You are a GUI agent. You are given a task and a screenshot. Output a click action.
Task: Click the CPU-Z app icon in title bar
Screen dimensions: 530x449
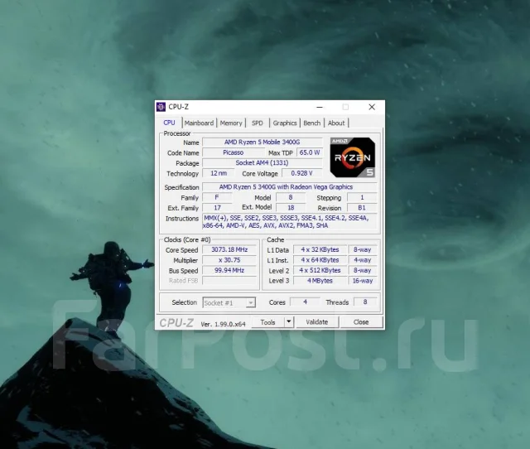coord(161,107)
